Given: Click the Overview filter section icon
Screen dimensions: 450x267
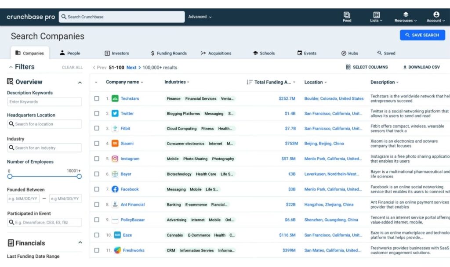Looking at the screenshot, I should 10,82.
